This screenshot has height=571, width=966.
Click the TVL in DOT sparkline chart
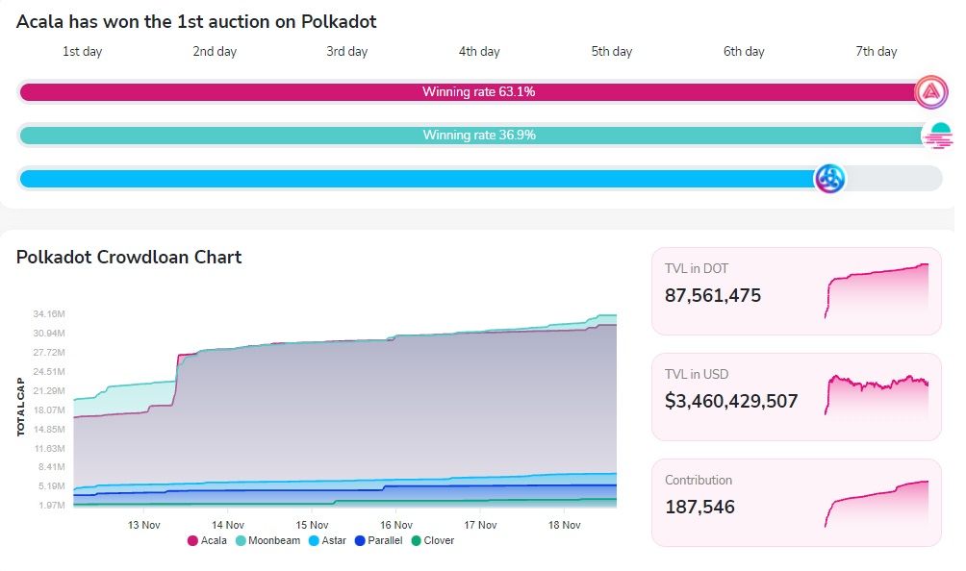[x=876, y=291]
